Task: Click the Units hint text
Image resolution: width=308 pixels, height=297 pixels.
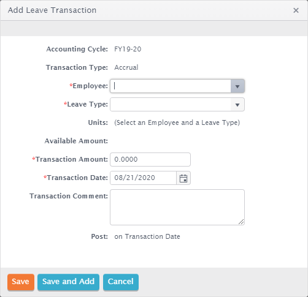Action: [177, 122]
